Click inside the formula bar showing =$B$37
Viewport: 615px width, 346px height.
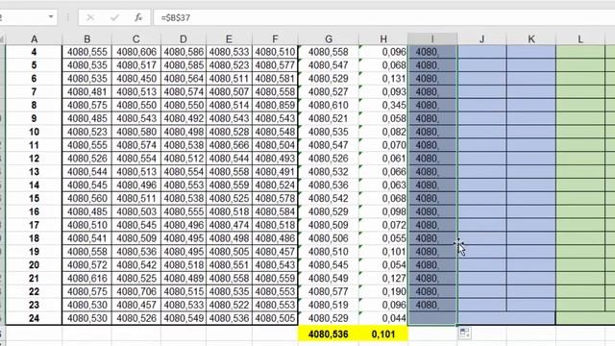pos(383,17)
